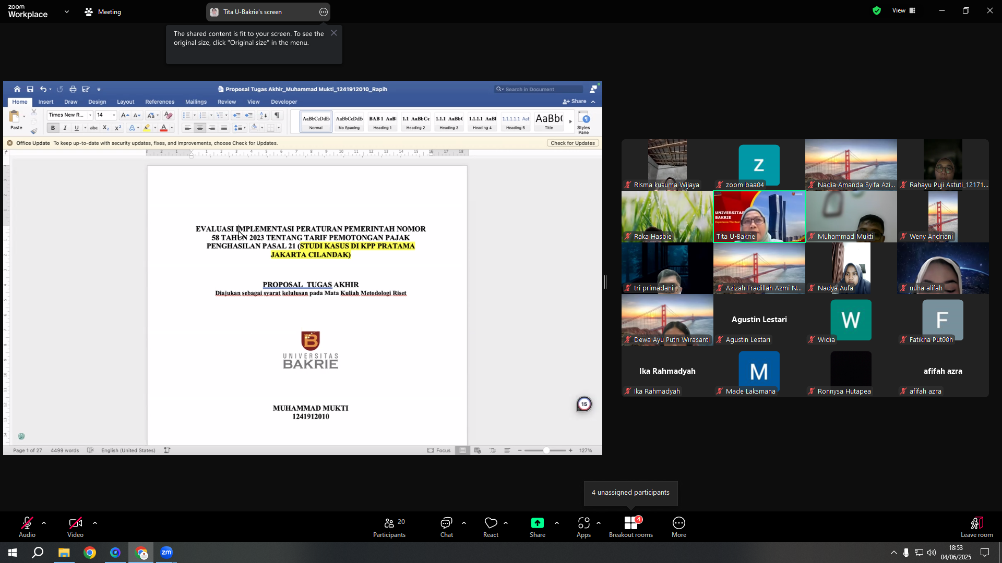Viewport: 1002px width, 563px height.
Task: Toggle Superscript in Word ribbon
Action: click(118, 128)
